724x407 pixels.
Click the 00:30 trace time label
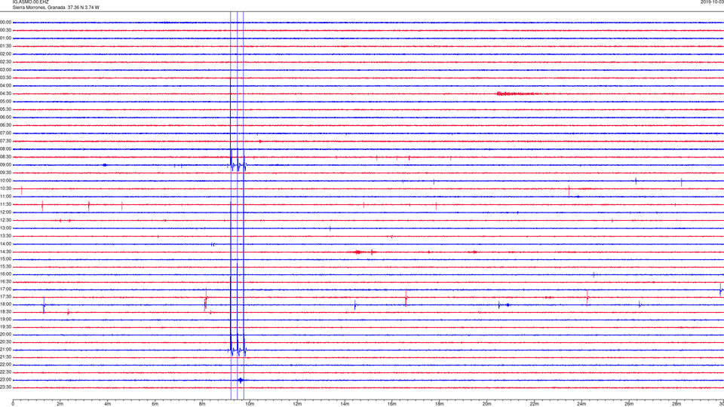coord(6,30)
